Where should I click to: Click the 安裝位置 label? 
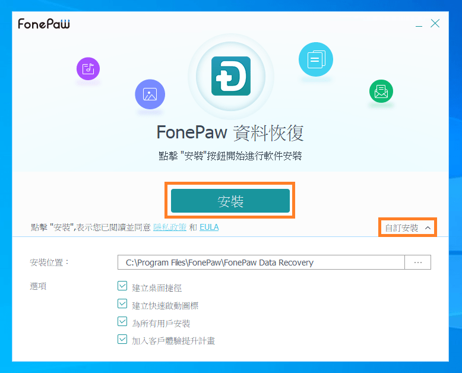[49, 262]
